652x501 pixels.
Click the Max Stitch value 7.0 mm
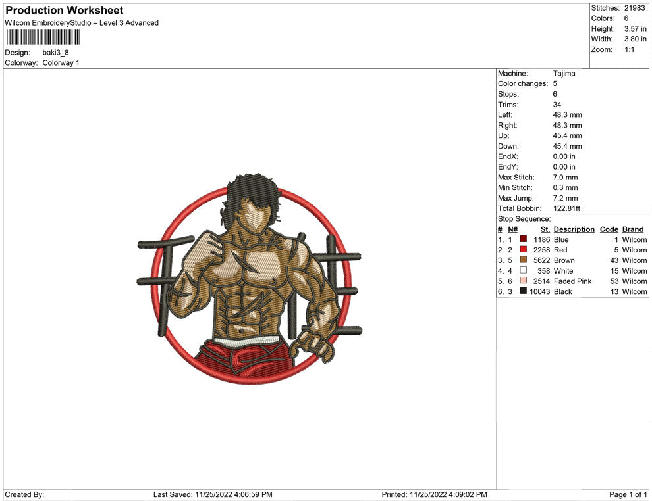[x=565, y=178]
